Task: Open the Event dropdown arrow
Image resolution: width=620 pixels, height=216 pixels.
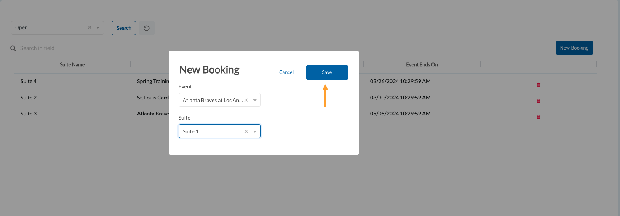Action: 255,100
